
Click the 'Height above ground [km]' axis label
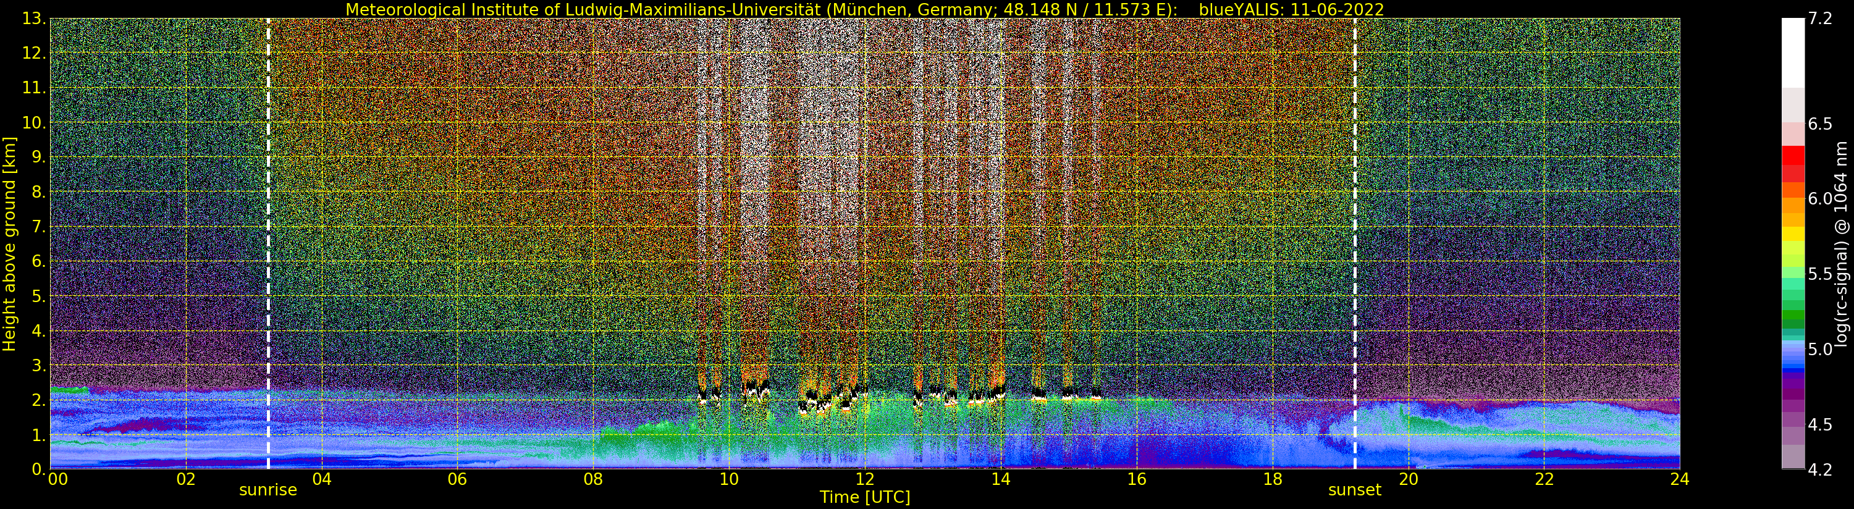coord(9,244)
